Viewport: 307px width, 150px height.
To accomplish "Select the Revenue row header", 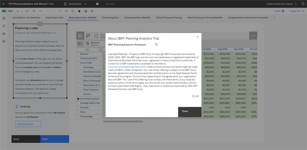I will 90,54.
